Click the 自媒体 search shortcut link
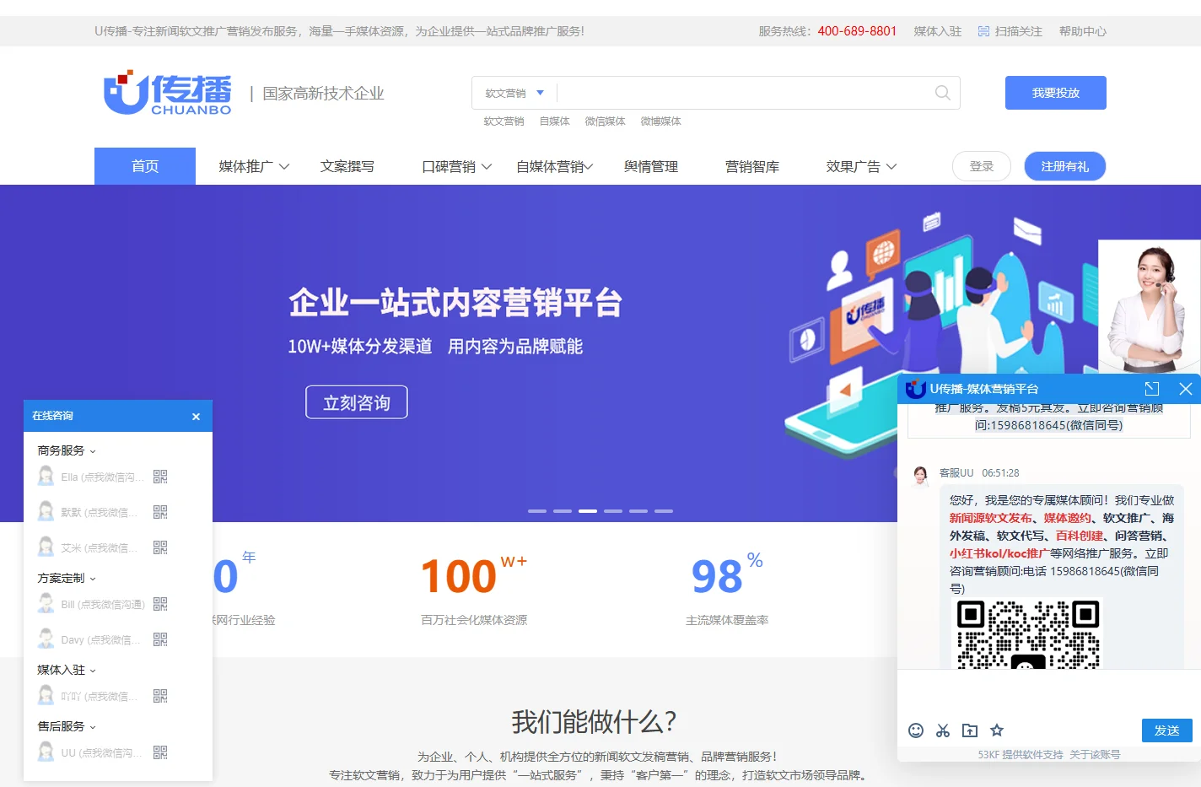Viewport: 1201px width, 787px height. tap(555, 121)
